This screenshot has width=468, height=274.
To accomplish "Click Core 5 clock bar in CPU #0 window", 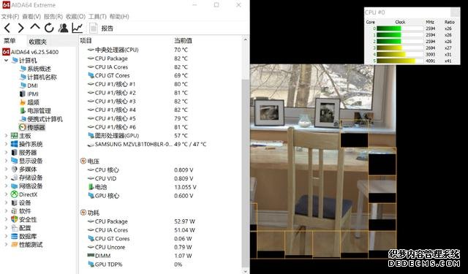I will pyautogui.click(x=399, y=61).
